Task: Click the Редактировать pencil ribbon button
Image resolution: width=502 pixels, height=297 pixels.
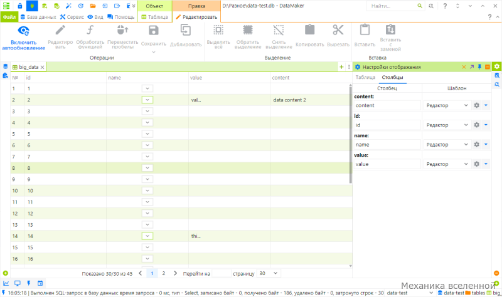Action: tap(60, 37)
